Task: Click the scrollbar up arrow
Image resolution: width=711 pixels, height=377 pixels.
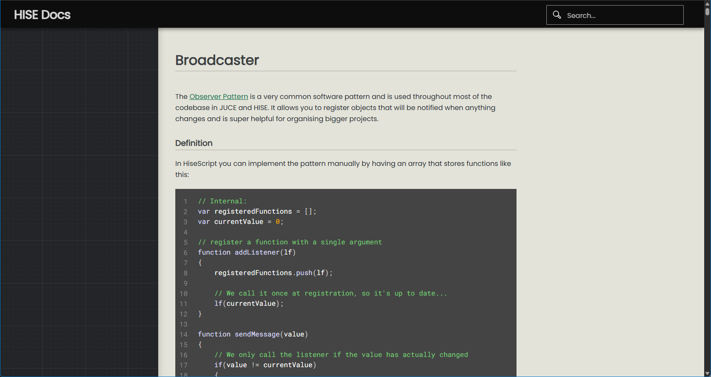Action: click(x=707, y=3)
